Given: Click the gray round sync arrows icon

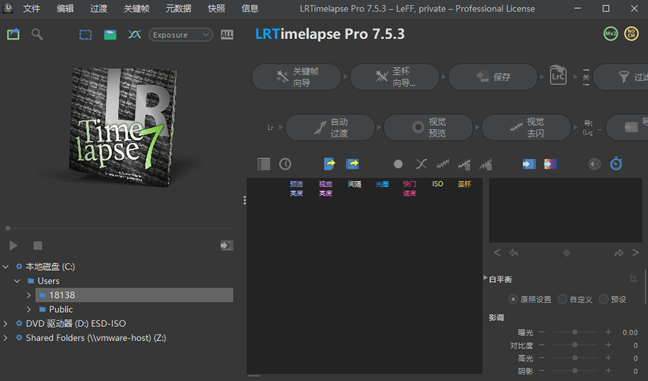Looking at the screenshot, I should click(x=594, y=164).
